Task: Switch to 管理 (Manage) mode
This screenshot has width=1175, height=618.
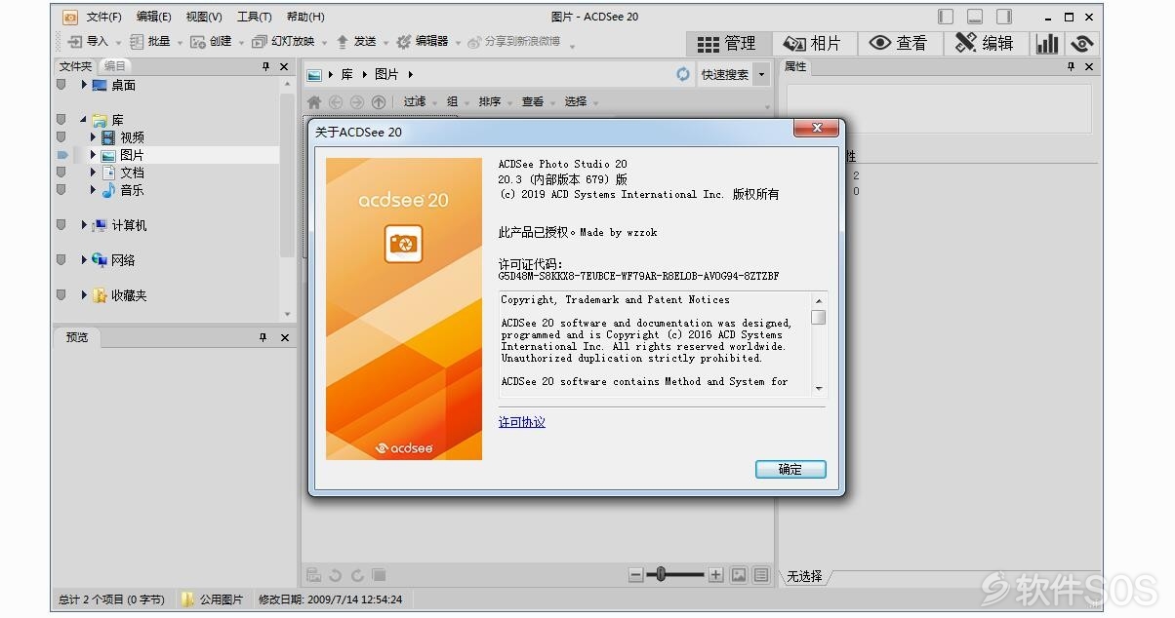Action: pyautogui.click(x=729, y=44)
